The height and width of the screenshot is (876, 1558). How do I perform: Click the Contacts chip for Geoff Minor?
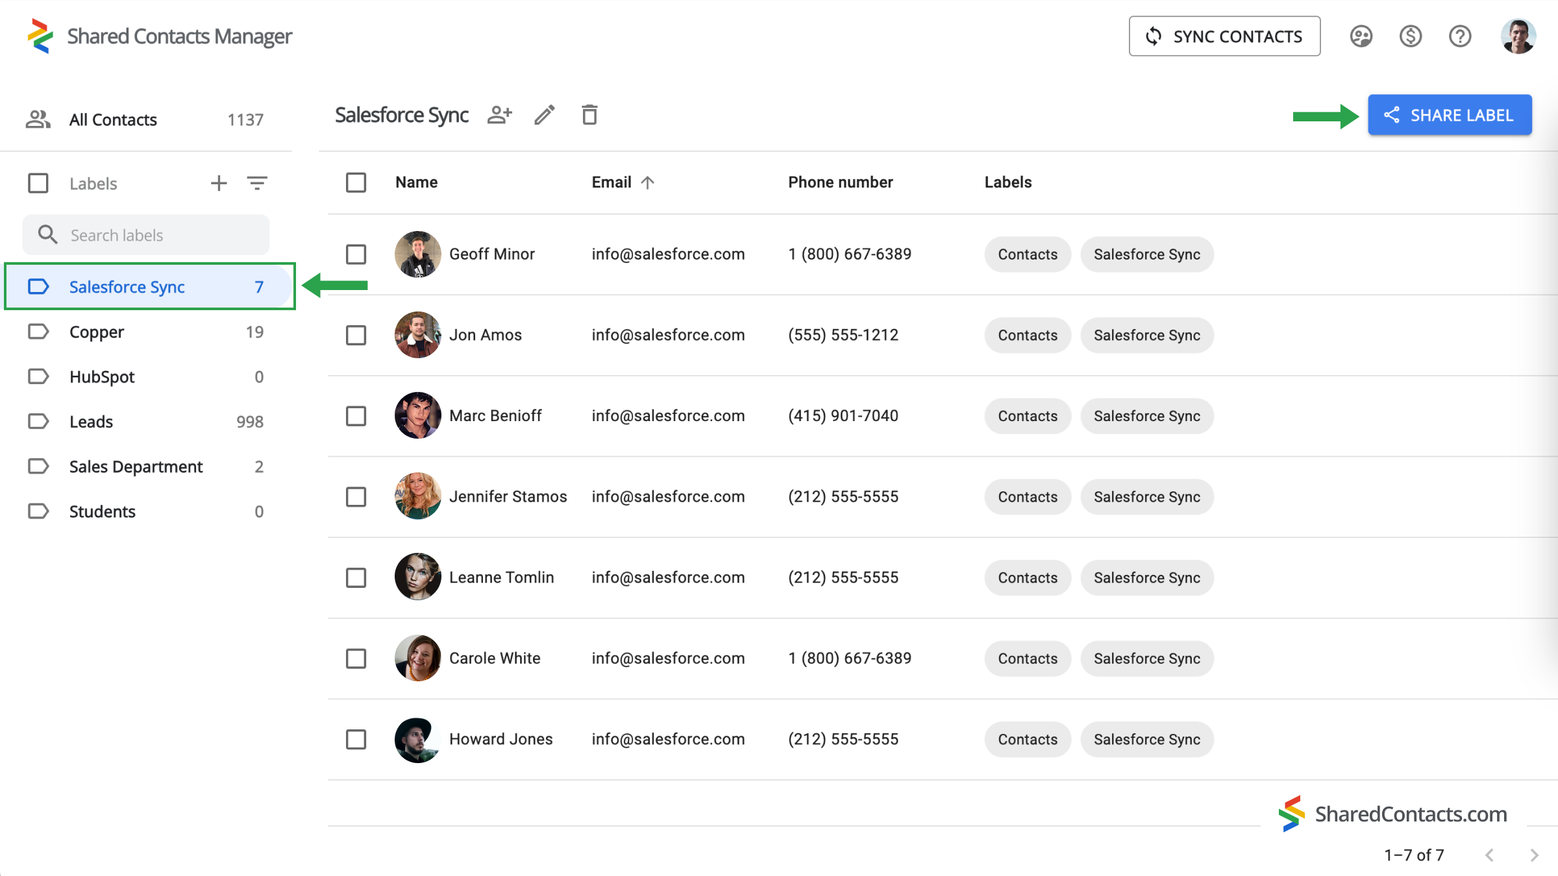(1028, 254)
